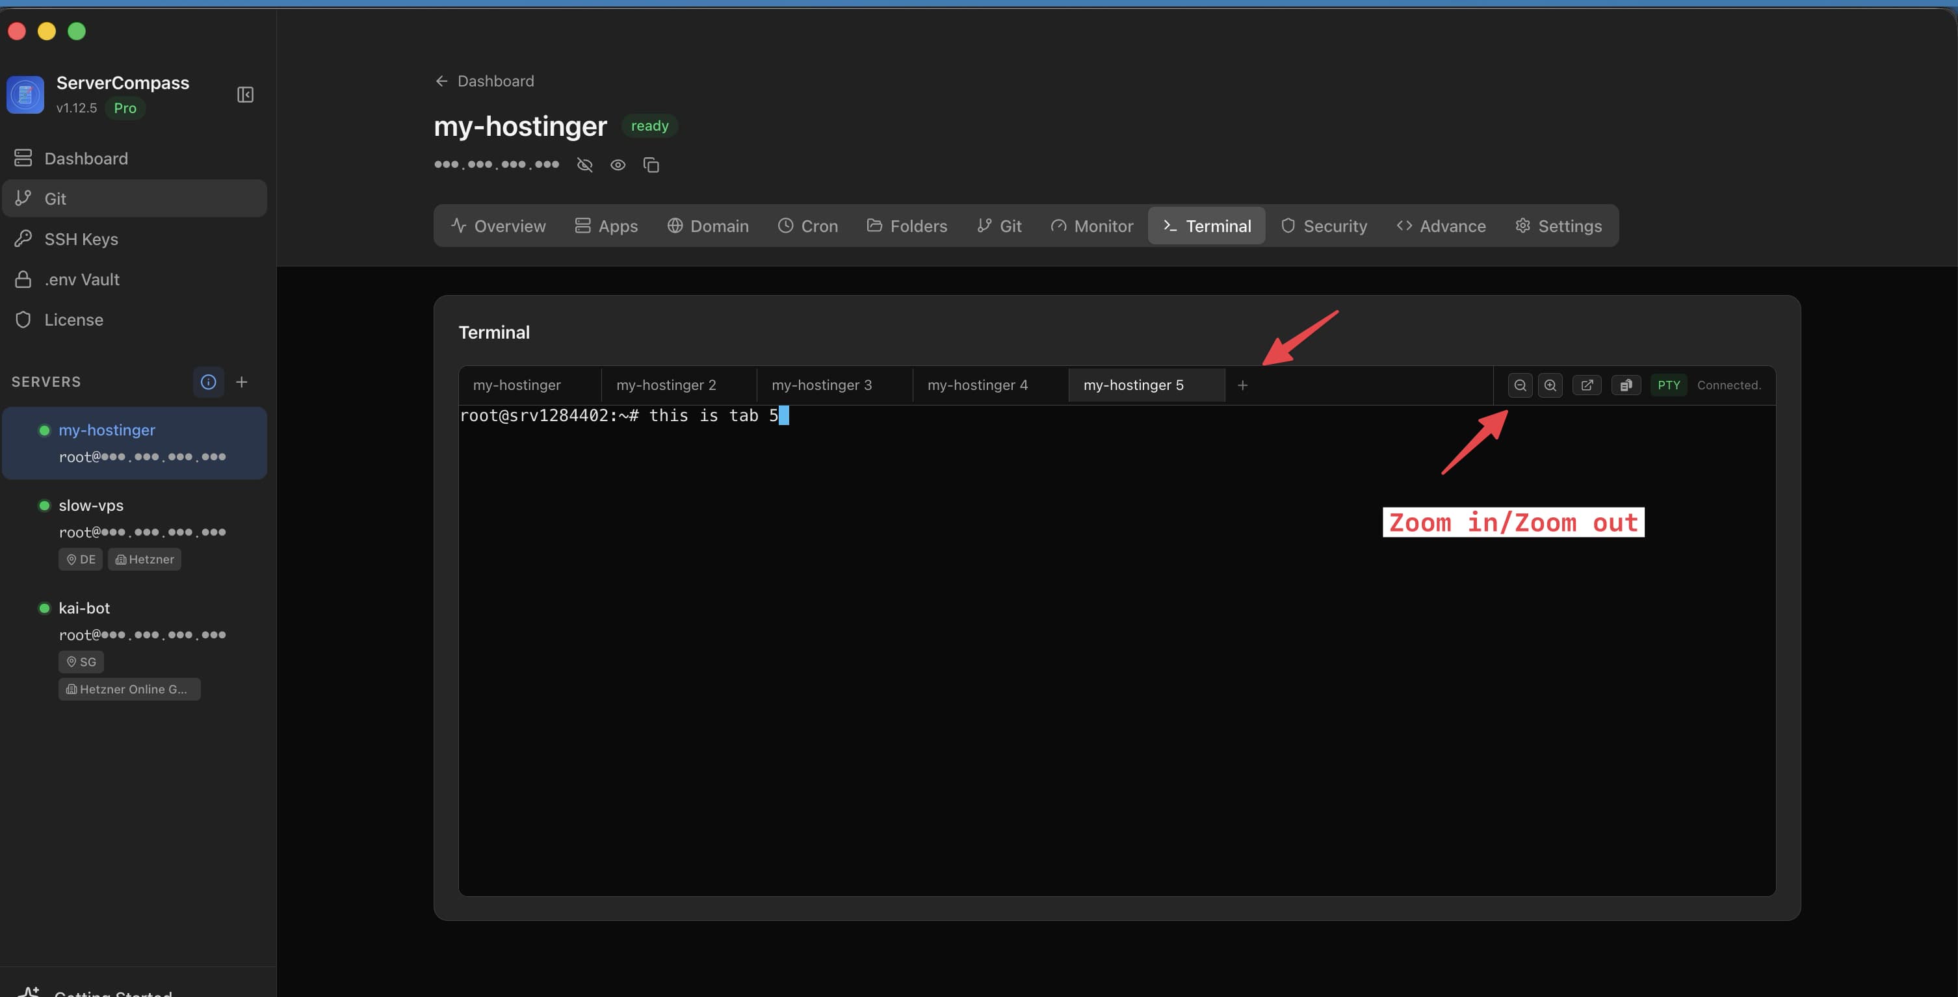Select the slow-vps server

135,532
